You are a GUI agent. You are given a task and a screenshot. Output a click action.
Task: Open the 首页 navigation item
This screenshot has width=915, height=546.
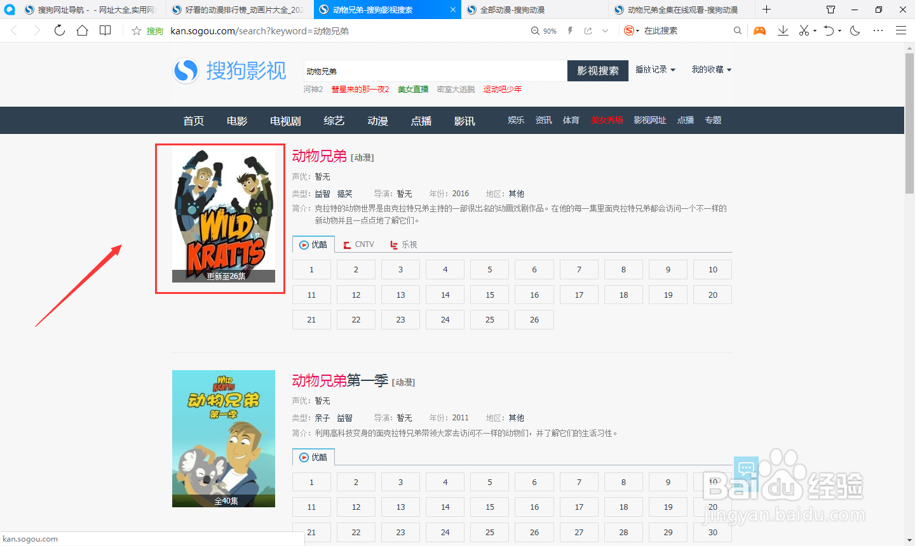(x=194, y=121)
